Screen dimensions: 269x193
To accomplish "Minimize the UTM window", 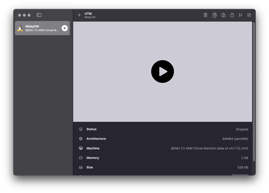I will click(24, 15).
